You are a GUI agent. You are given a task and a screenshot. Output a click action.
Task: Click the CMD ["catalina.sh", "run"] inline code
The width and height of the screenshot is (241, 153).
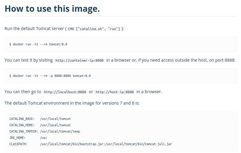pos(94,29)
